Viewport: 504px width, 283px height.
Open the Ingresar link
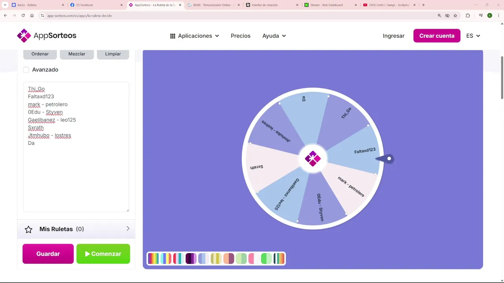click(393, 36)
